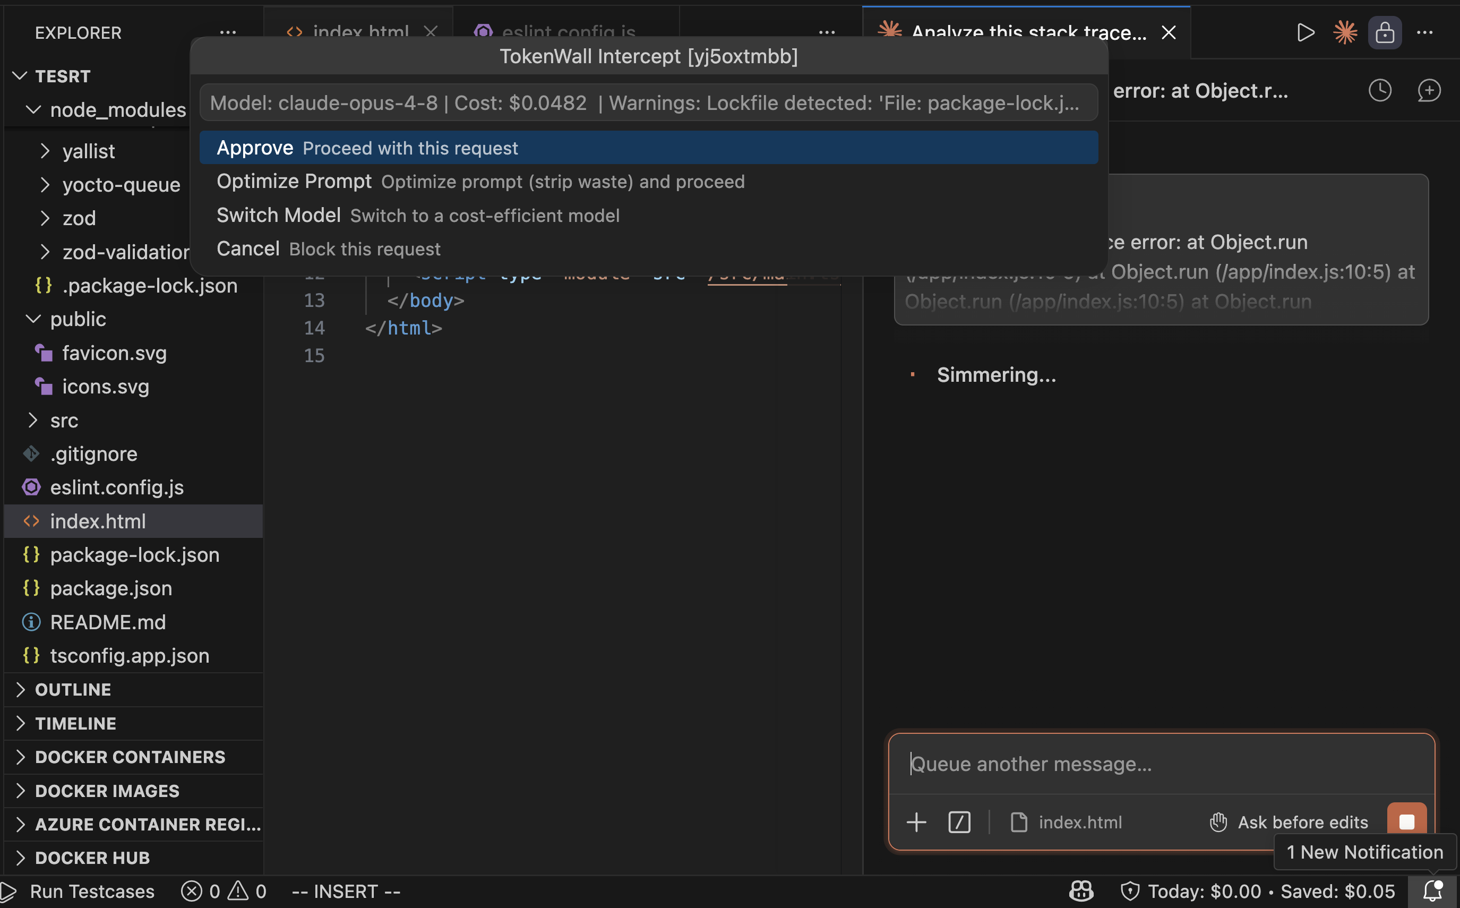Screen dimensions: 1460x908
Task: Start a new chat with plus bubble icon
Action: [x=1429, y=91]
